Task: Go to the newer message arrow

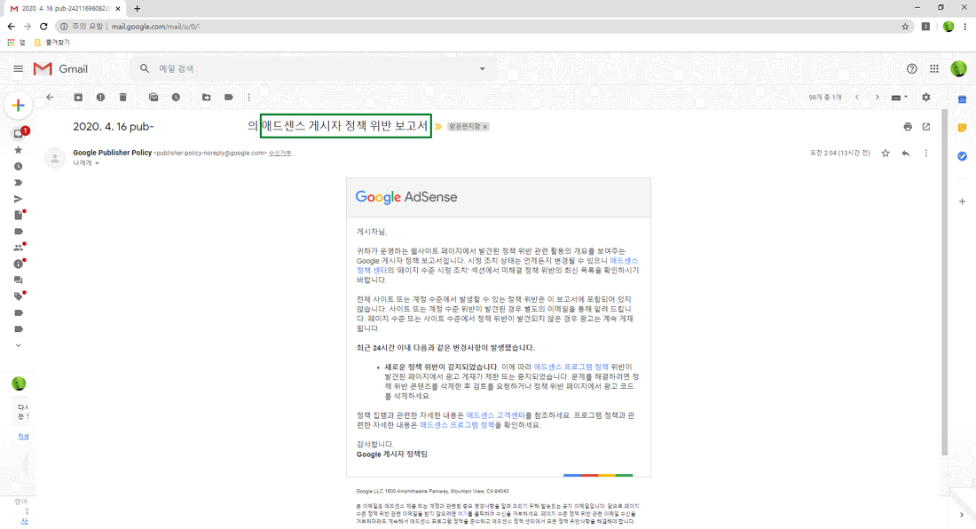Action: tap(856, 97)
